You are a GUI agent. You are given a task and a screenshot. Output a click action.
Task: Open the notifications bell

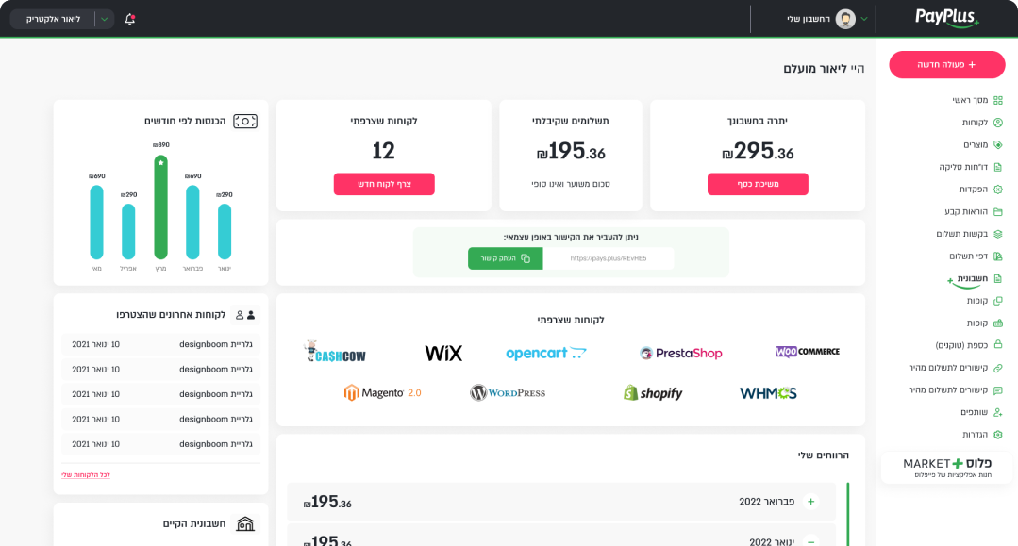coord(129,19)
